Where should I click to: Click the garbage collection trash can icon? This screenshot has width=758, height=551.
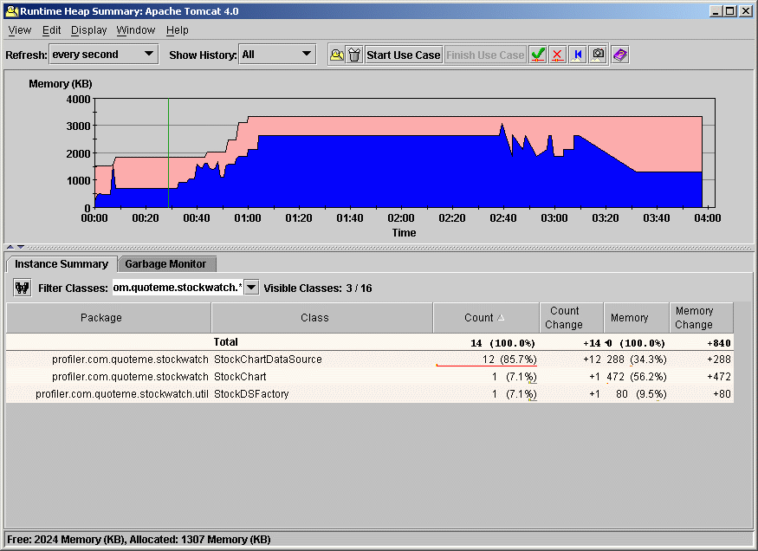point(353,55)
